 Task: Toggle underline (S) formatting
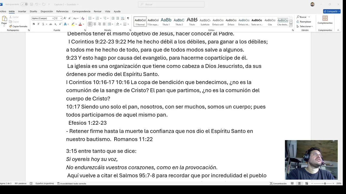[x=43, y=24]
